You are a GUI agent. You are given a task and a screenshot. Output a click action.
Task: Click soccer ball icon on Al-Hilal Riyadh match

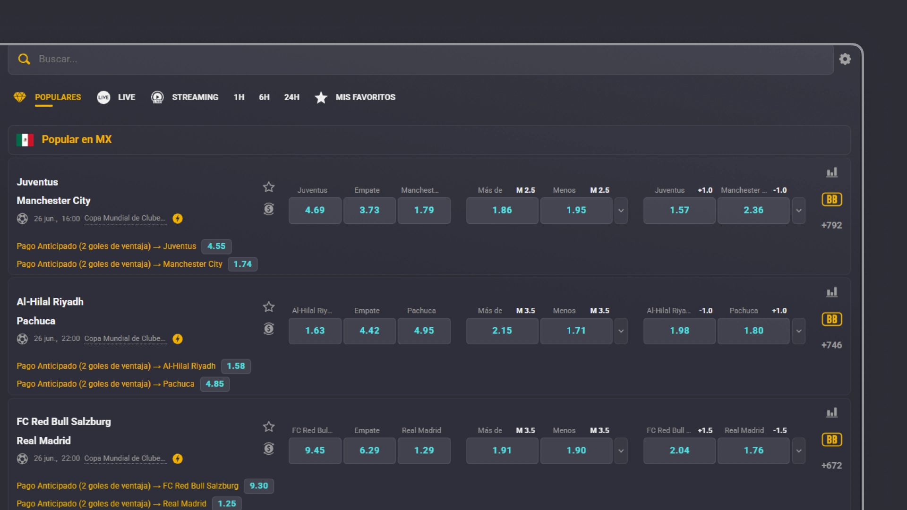point(22,339)
